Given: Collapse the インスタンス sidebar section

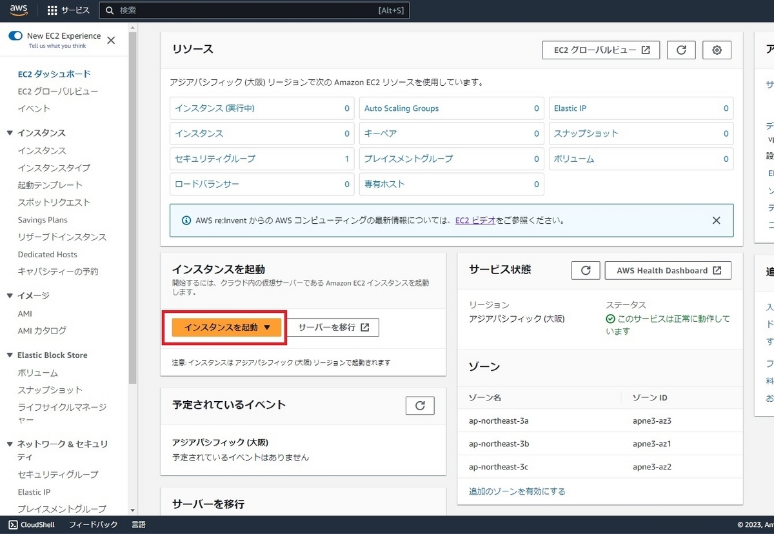Looking at the screenshot, I should point(10,133).
